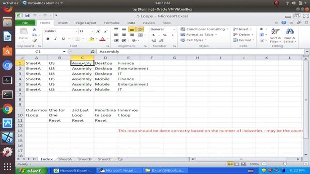The height and width of the screenshot is (174, 310).
Task: Switch to the SheetB worksheet tab
Action: tap(85, 159)
